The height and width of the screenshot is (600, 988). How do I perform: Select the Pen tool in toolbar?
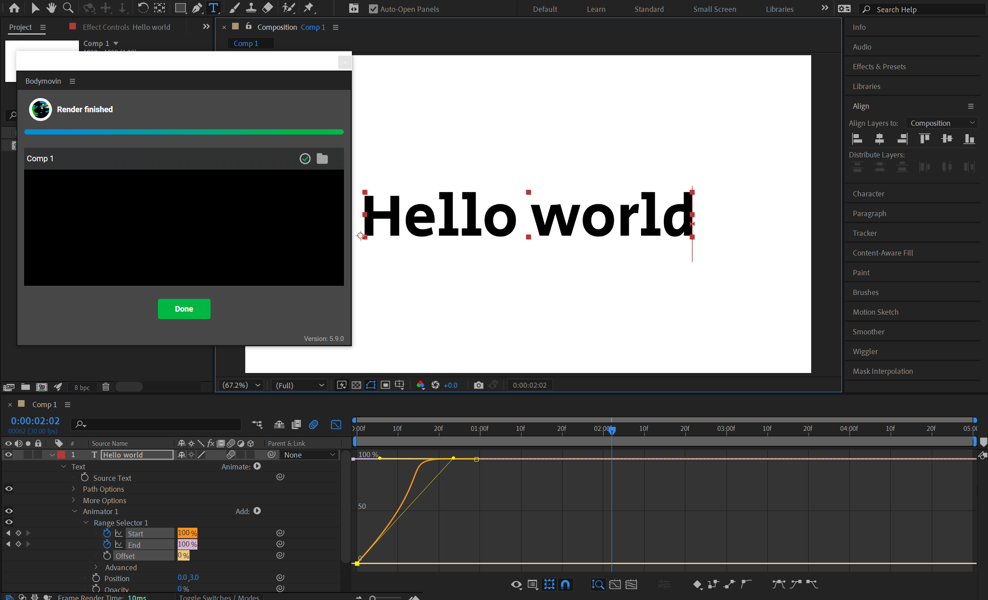[197, 8]
